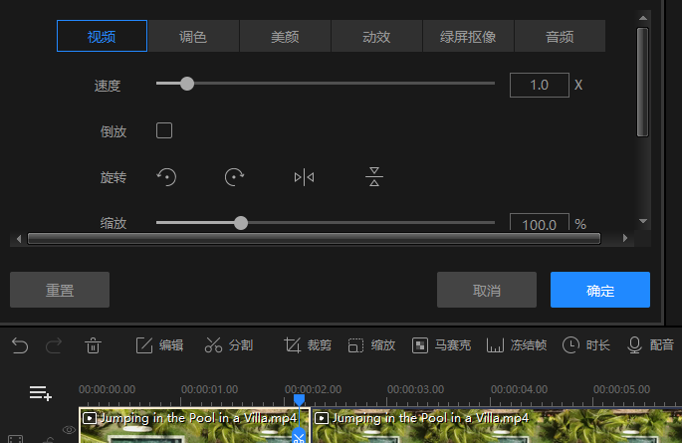Screen dimensions: 682x443
Task: Click the blue timeline playhead marker
Action: [300, 399]
